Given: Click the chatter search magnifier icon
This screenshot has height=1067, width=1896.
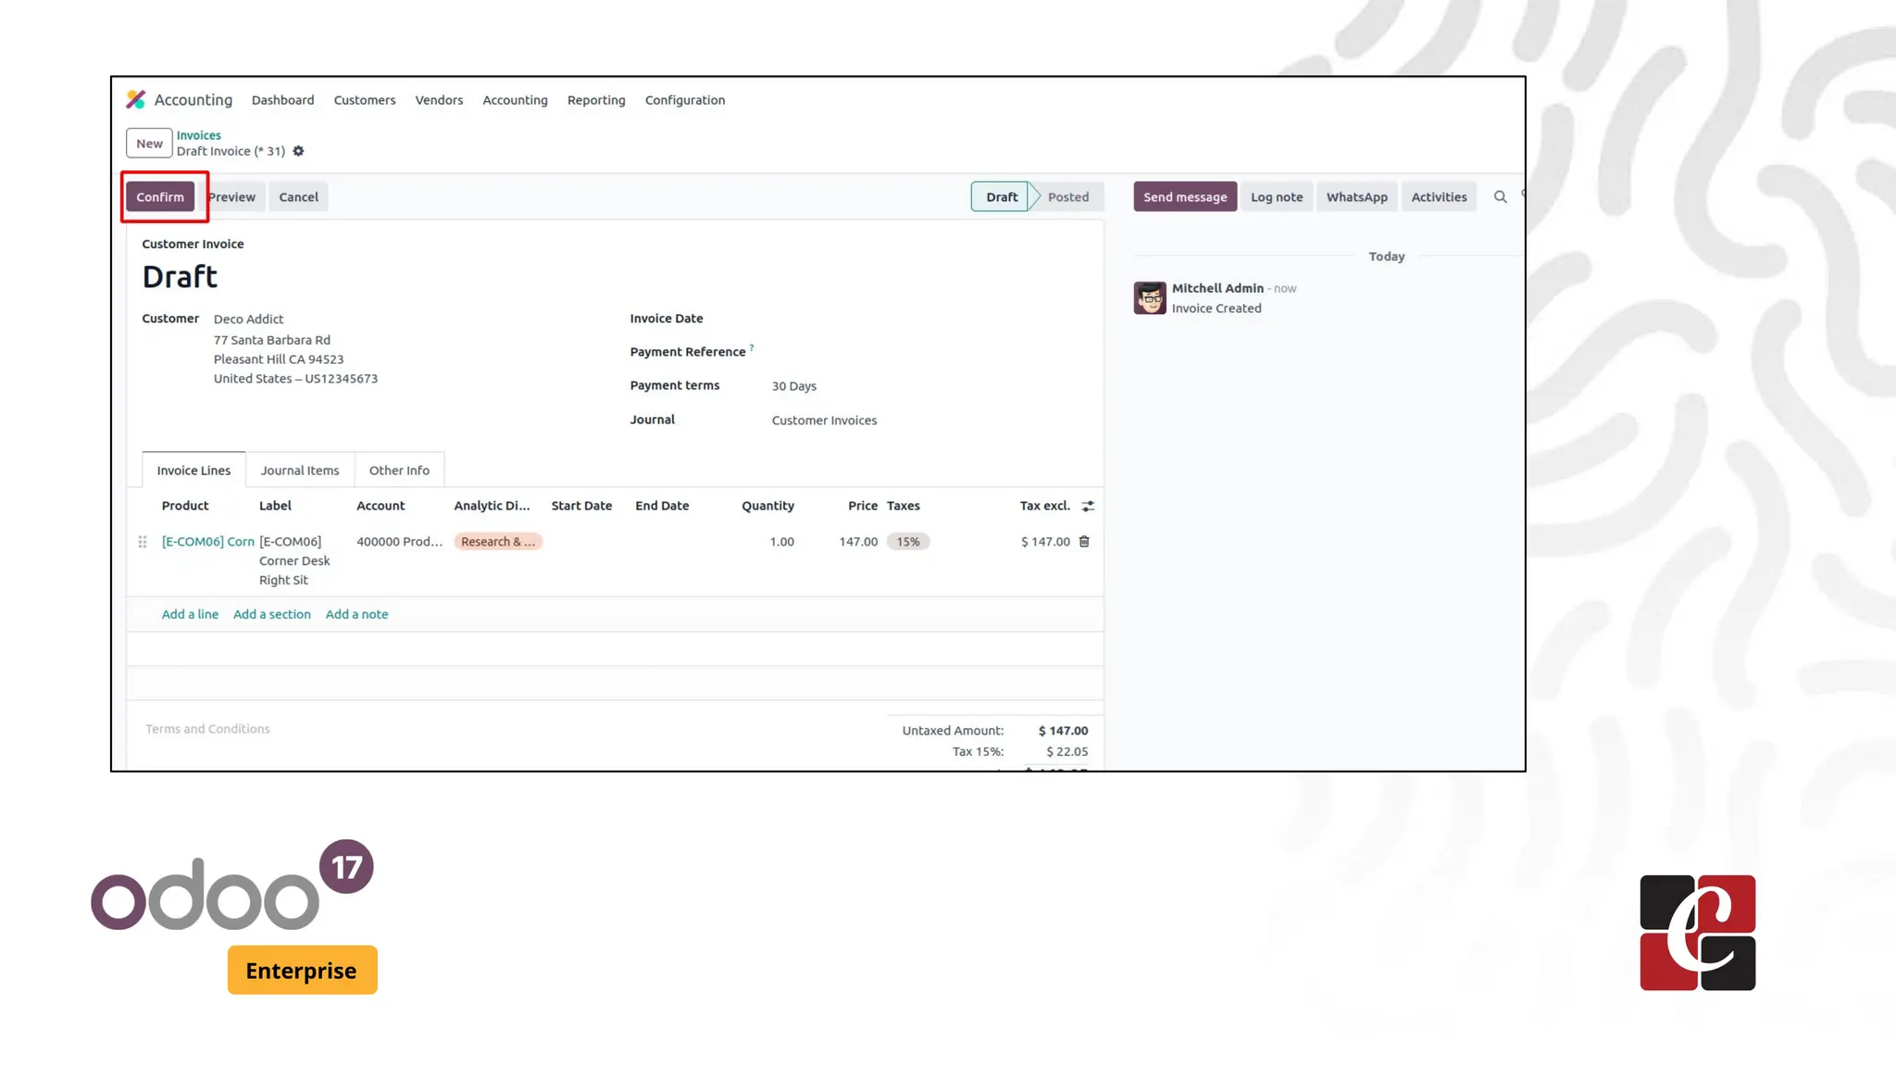Looking at the screenshot, I should [x=1500, y=196].
